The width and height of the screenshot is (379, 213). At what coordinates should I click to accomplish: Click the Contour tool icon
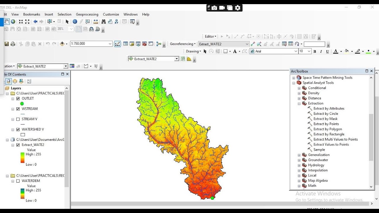(x=183, y=59)
